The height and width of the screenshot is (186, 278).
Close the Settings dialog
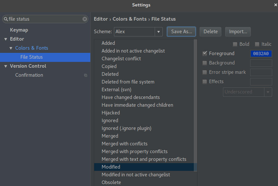pos(275,5)
